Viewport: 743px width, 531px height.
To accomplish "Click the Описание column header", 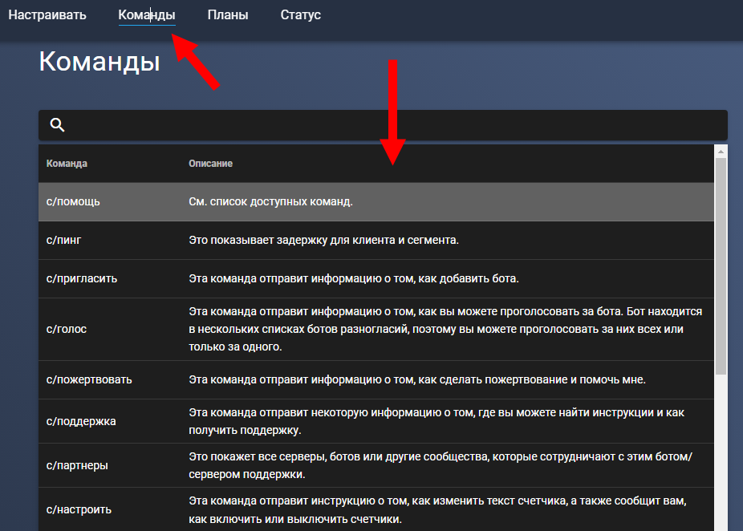I will [211, 164].
